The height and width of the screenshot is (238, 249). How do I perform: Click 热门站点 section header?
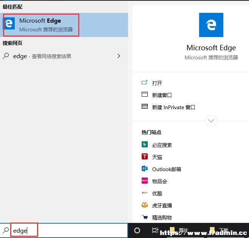(152, 132)
